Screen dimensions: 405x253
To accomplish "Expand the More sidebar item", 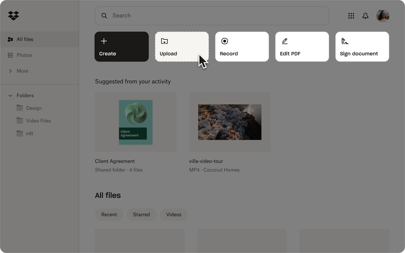I will coord(23,71).
